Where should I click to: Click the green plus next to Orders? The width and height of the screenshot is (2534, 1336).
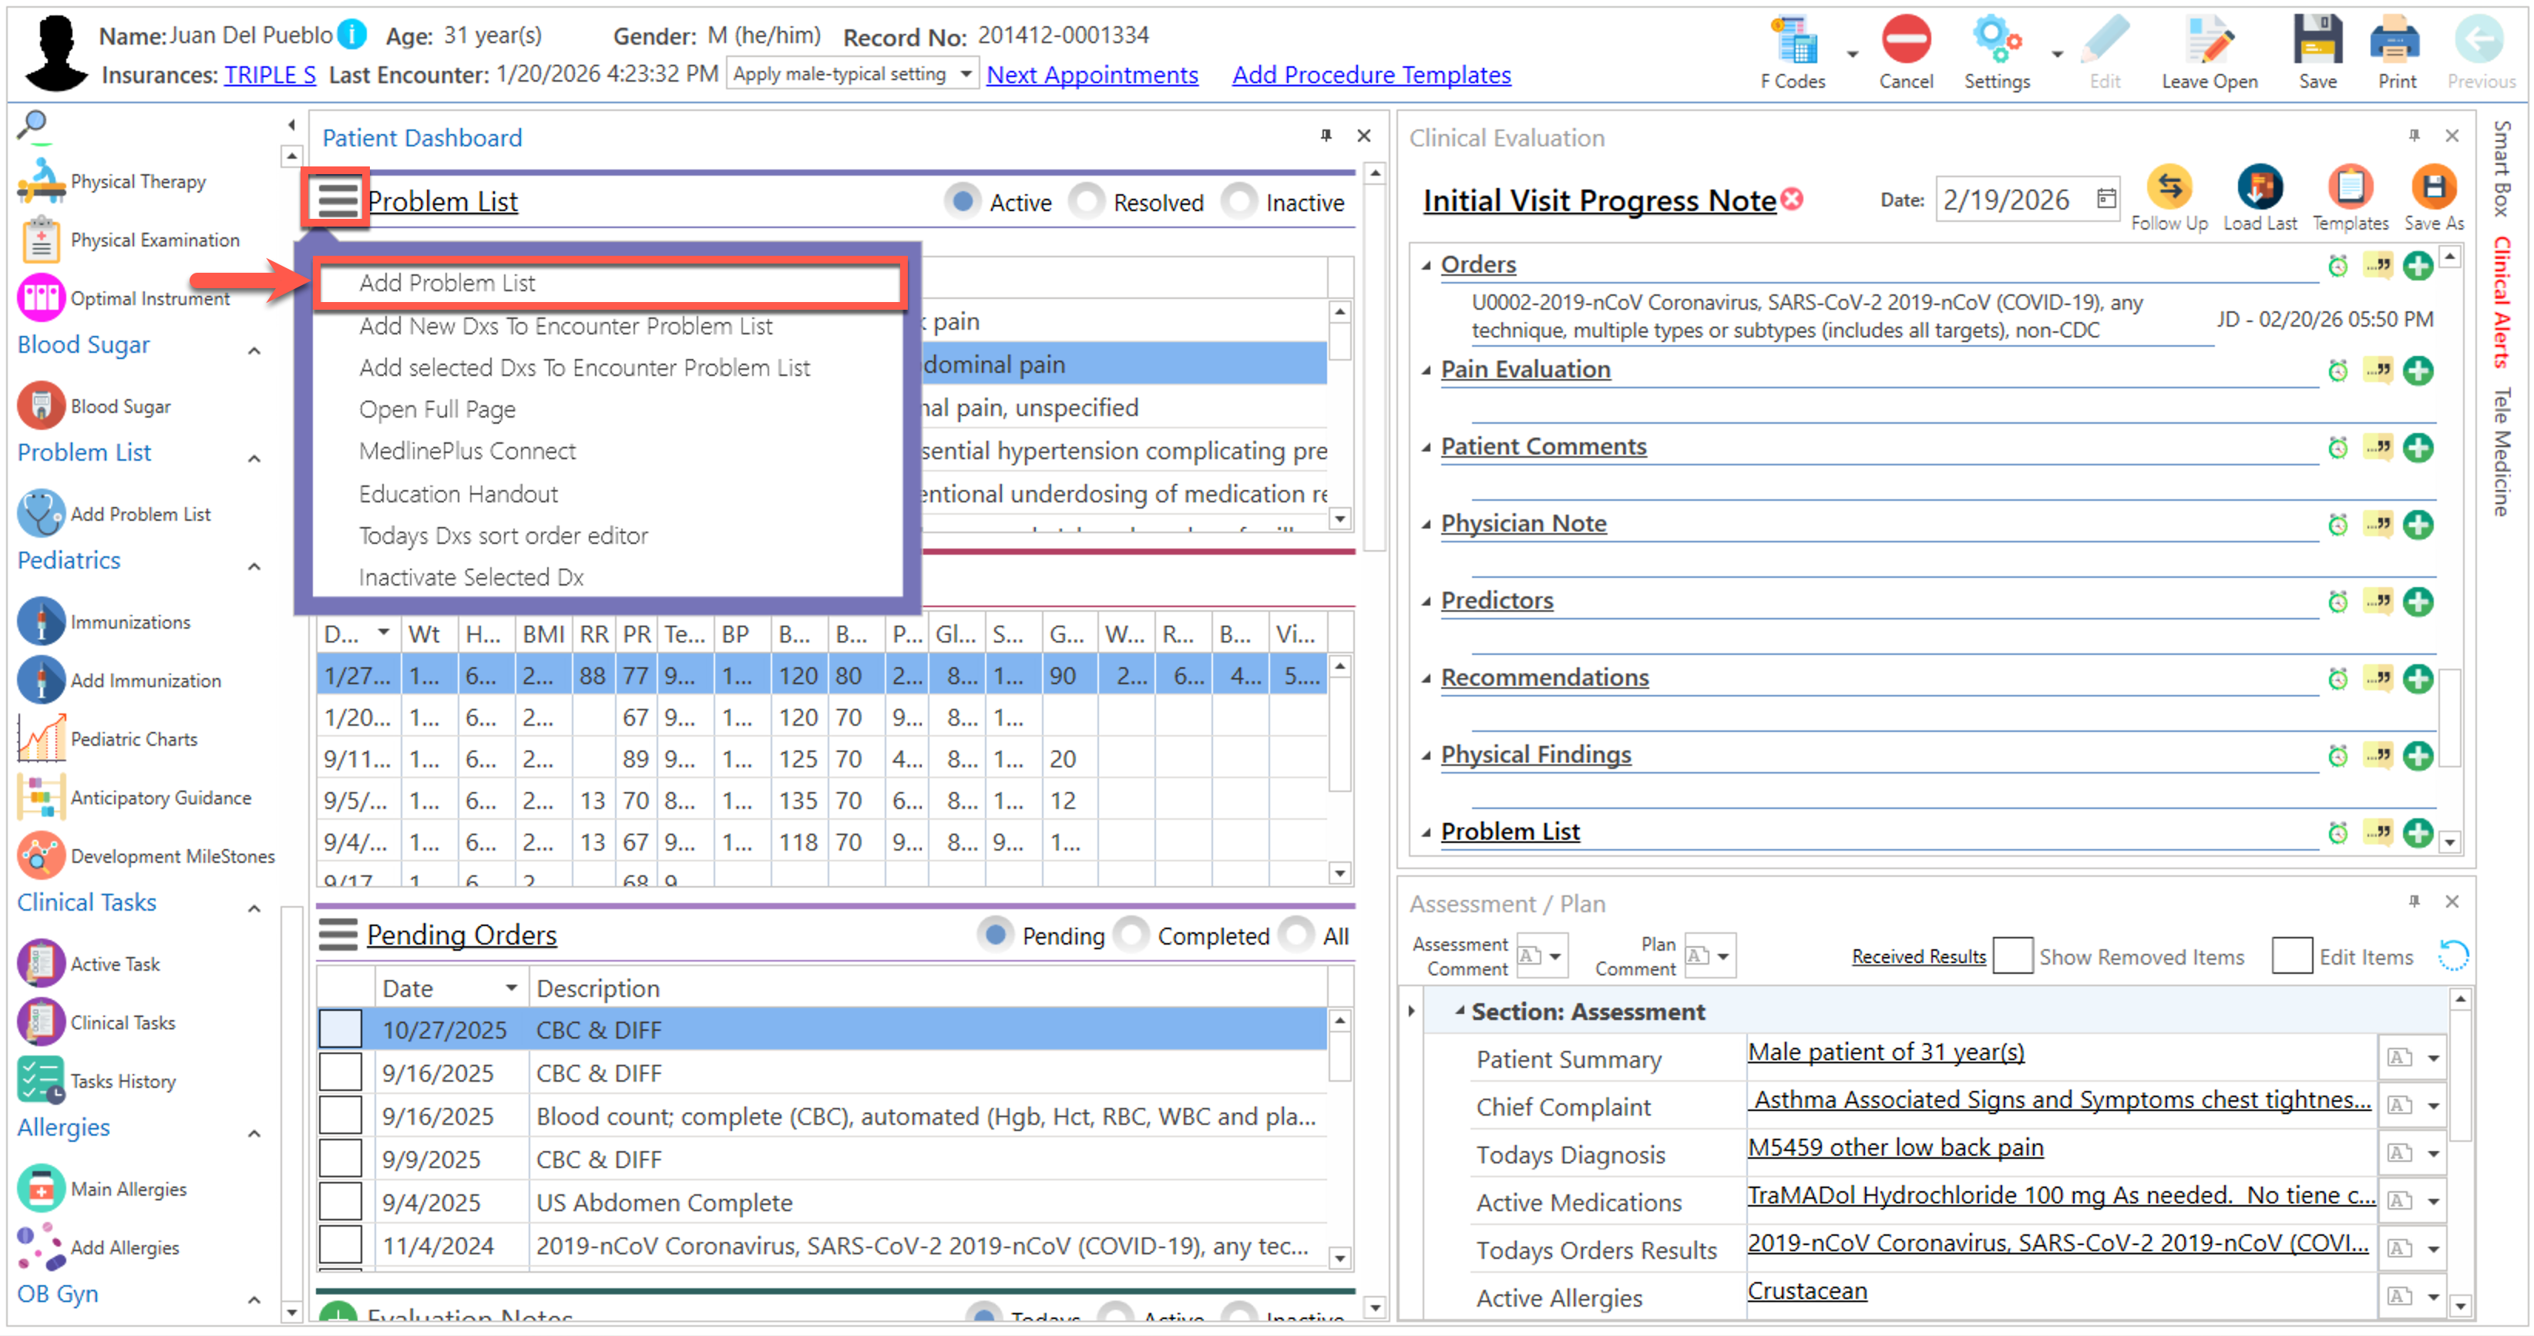(x=2418, y=266)
